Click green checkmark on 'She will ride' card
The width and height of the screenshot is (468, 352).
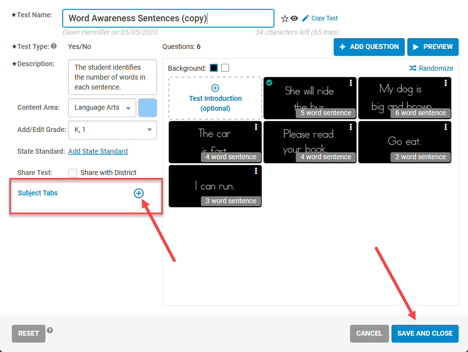click(x=269, y=83)
